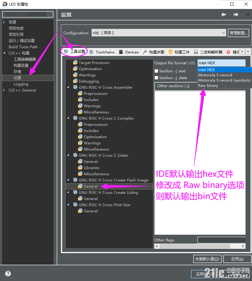Click the 构建步骤 tab key icon

point(145,52)
